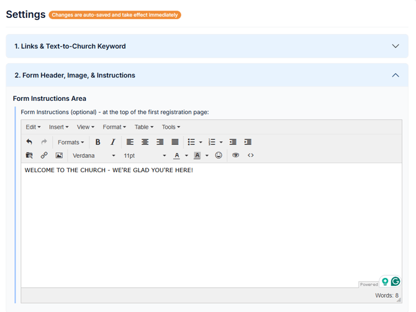Apply background highlight color icon

pos(197,155)
